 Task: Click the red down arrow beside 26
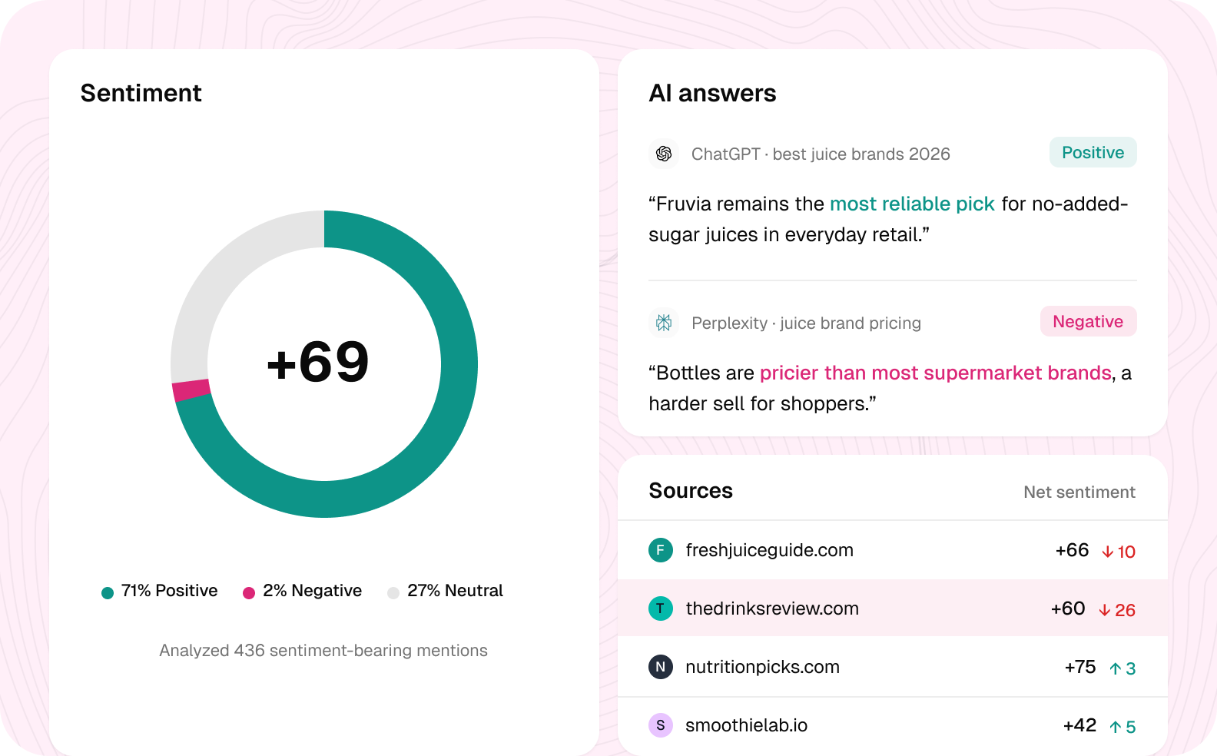(1105, 610)
